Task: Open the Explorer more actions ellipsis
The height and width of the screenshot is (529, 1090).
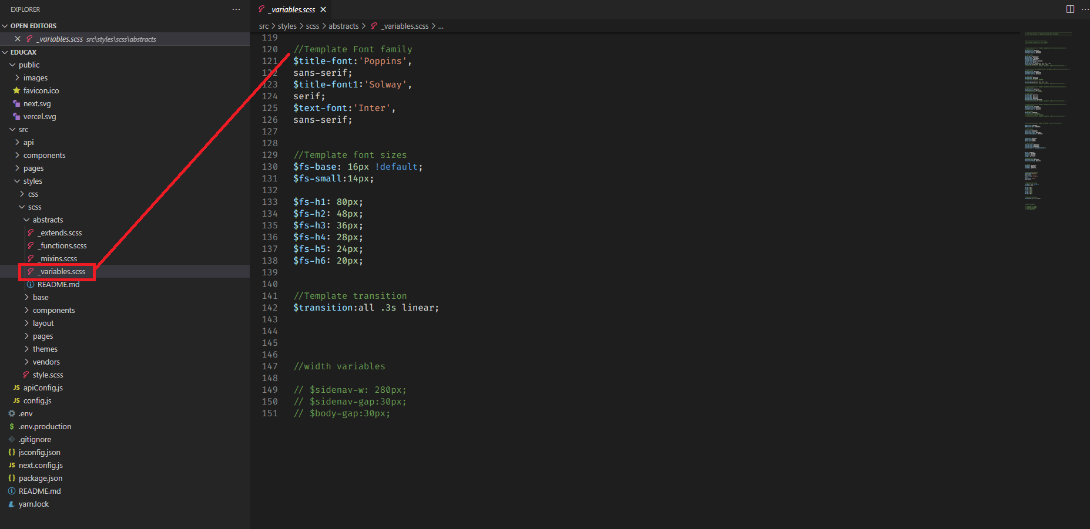Action: click(x=236, y=9)
